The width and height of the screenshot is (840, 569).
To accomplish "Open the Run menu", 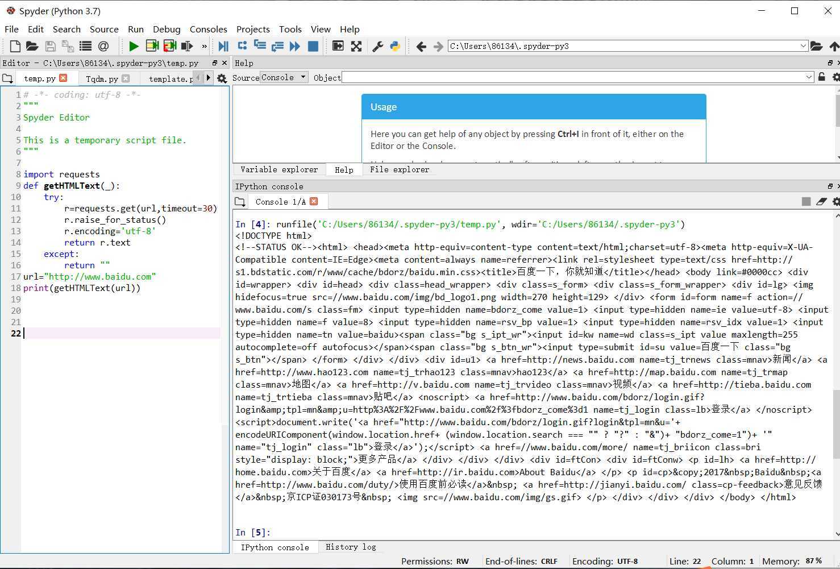I will coord(136,29).
